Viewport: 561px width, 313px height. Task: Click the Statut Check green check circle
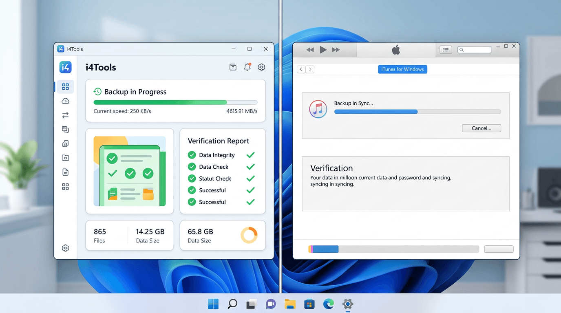tap(192, 179)
